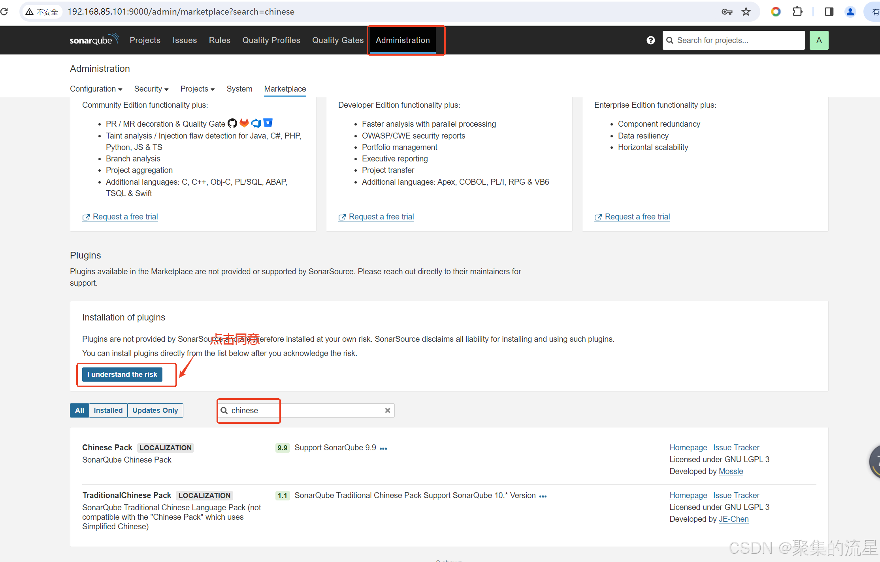
Task: Open the Mossle developer link
Action: [730, 471]
